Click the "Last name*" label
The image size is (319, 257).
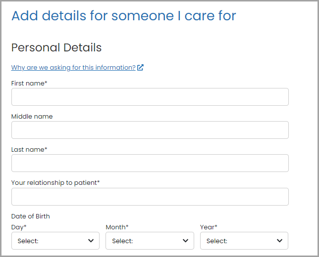tap(29, 149)
